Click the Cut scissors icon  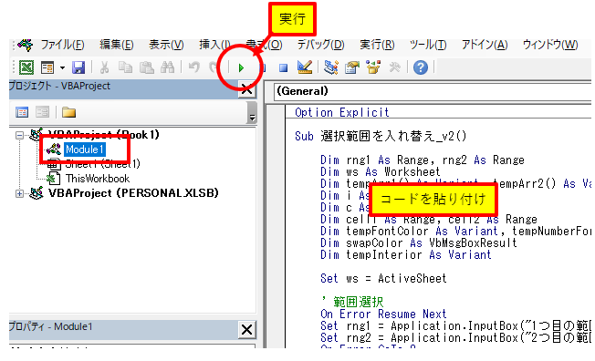(x=104, y=67)
